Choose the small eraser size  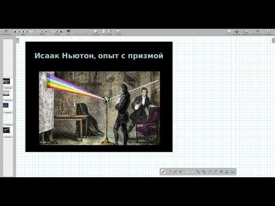coord(53,32)
